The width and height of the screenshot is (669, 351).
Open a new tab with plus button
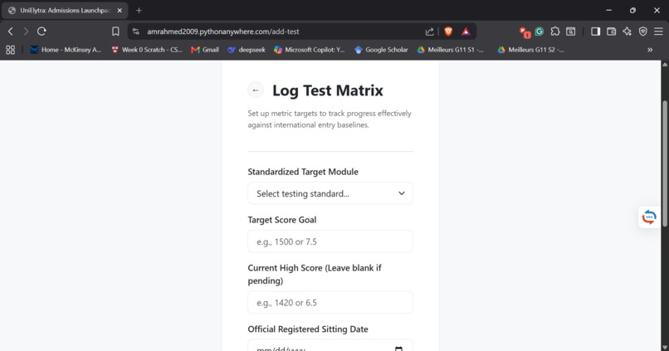point(139,10)
